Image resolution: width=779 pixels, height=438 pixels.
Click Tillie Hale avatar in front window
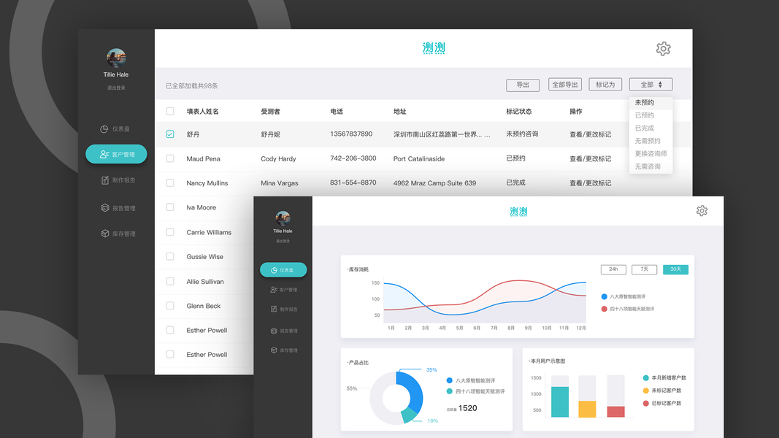point(283,218)
